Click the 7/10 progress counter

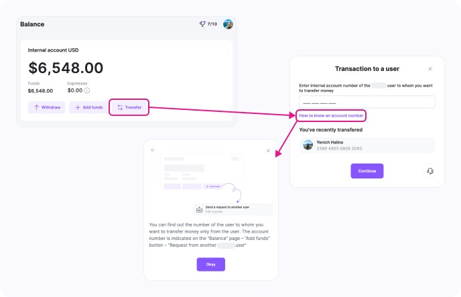pos(212,24)
